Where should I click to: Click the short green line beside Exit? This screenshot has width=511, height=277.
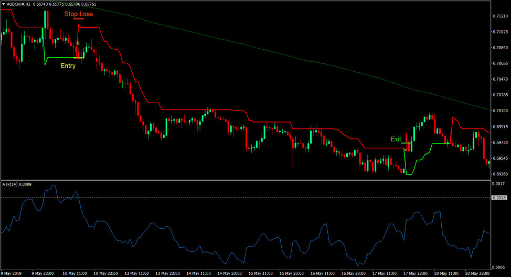(407, 143)
